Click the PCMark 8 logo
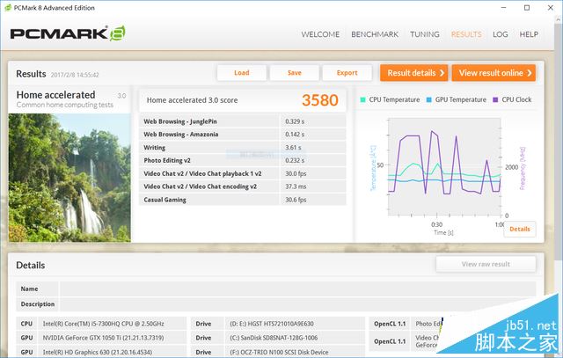This screenshot has height=358, width=563. [x=68, y=33]
